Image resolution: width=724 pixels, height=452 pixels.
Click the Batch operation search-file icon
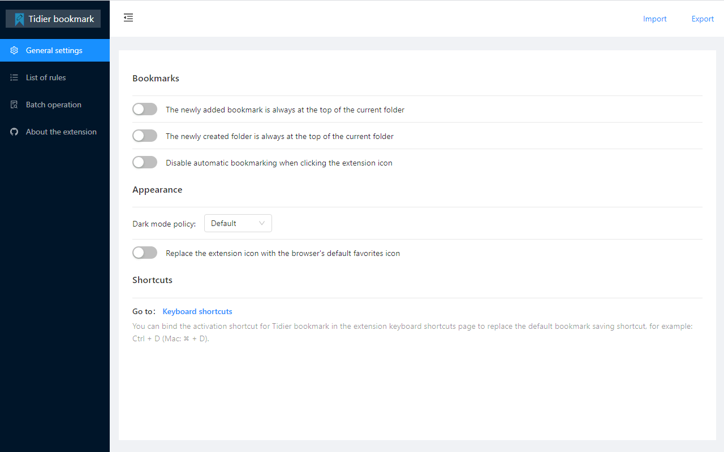tap(14, 105)
